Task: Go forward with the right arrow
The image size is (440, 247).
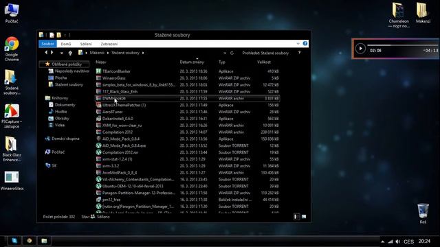Action: 52,52
